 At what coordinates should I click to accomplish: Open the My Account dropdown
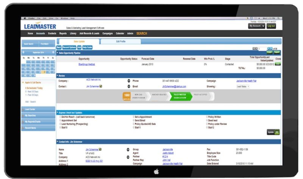(256, 26)
